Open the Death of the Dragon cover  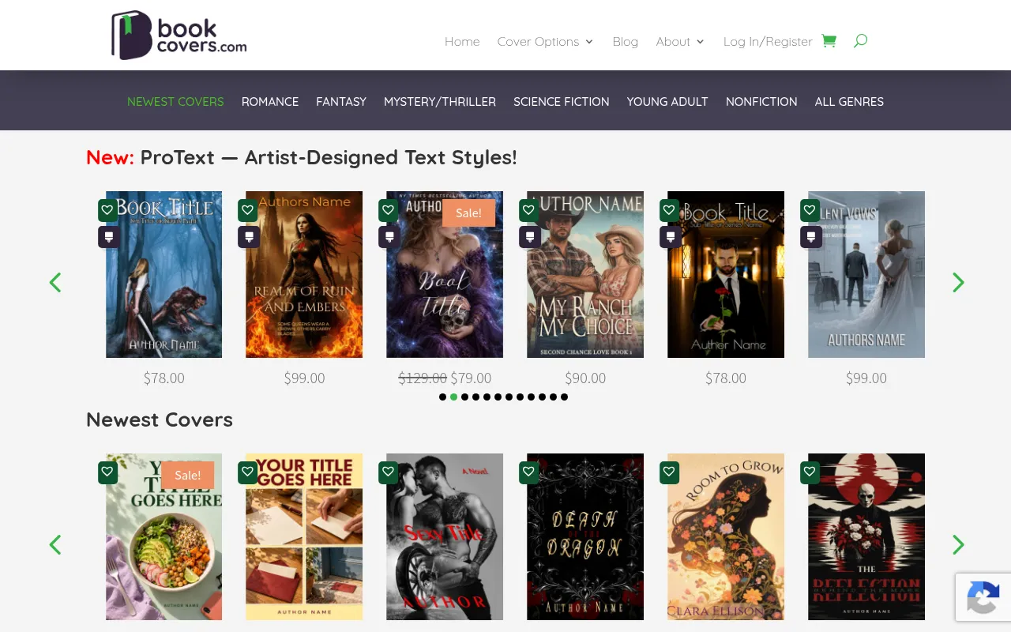(x=585, y=536)
